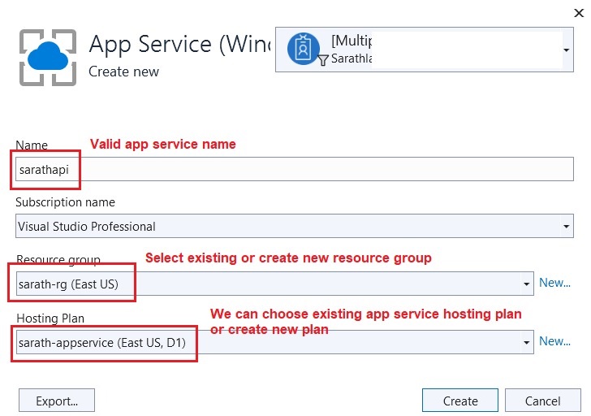
Task: Click the Export button
Action: pyautogui.click(x=57, y=401)
